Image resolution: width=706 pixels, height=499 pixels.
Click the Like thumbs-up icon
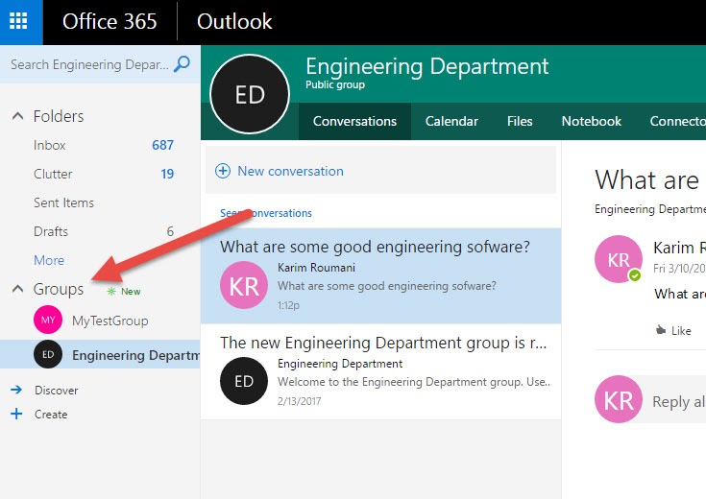coord(661,331)
